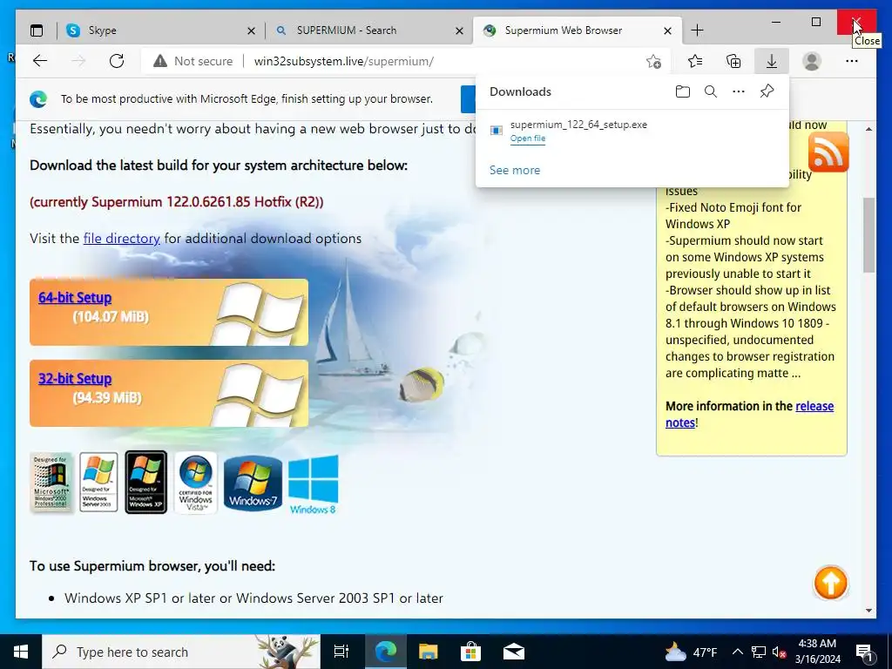Click the scrollbar up arrow
This screenshot has width=892, height=669.
868,129
